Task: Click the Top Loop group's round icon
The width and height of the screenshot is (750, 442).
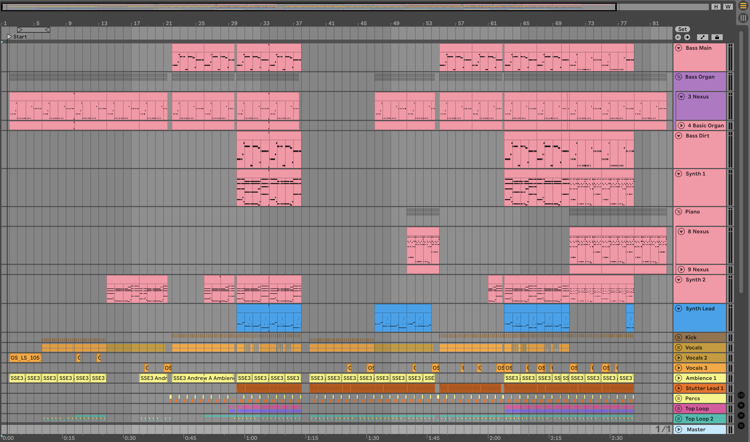Action: 679,409
